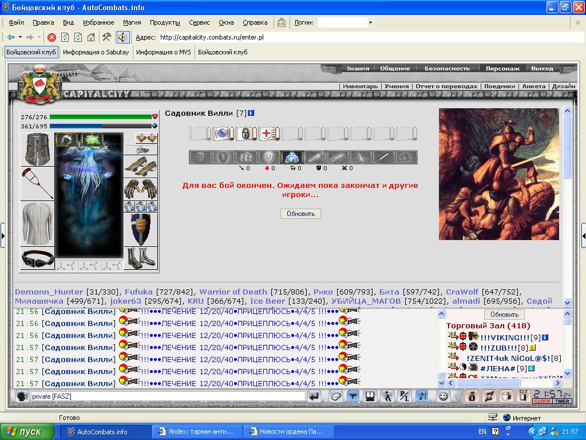Click the second green refresh page icon
This screenshot has height=440, width=586.
pyautogui.click(x=78, y=37)
